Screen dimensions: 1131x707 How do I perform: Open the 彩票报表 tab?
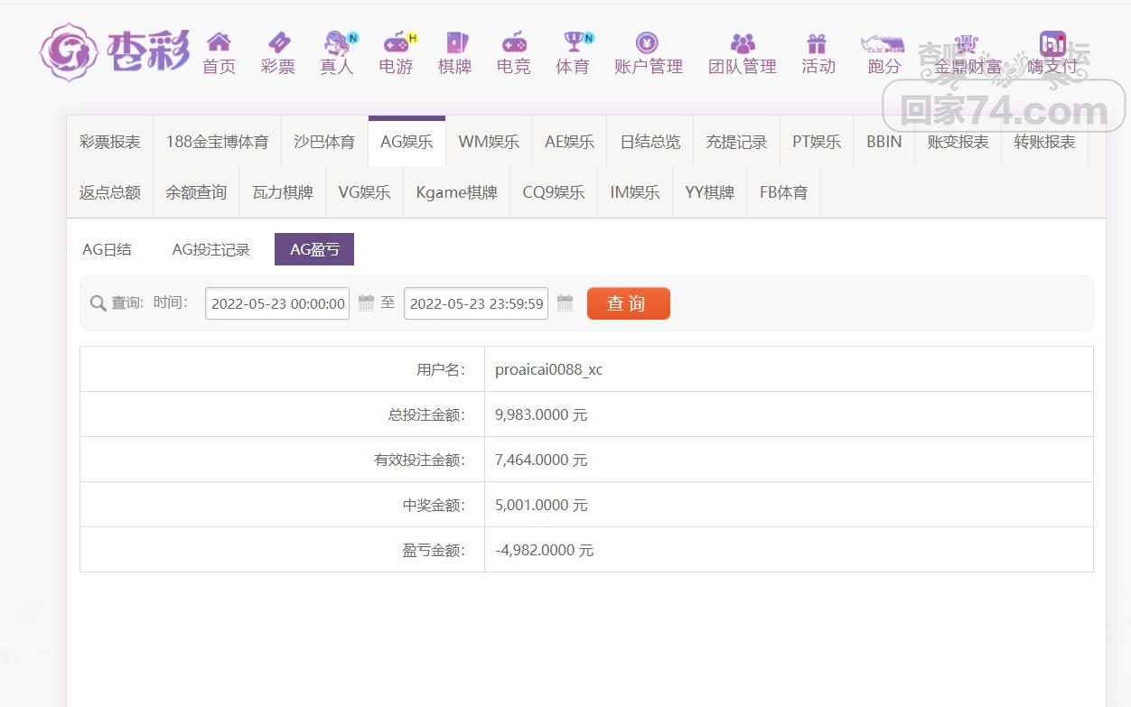click(x=110, y=142)
